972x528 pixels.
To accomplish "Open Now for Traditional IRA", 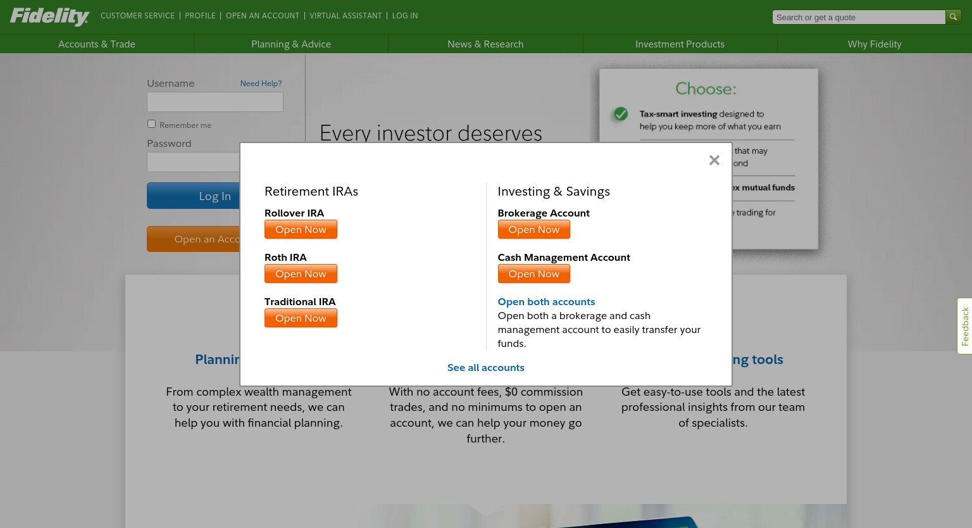I will [x=301, y=318].
